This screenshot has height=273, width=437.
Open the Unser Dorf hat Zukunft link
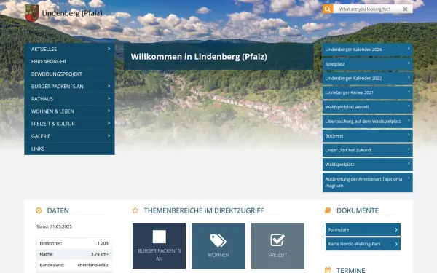[368, 150]
